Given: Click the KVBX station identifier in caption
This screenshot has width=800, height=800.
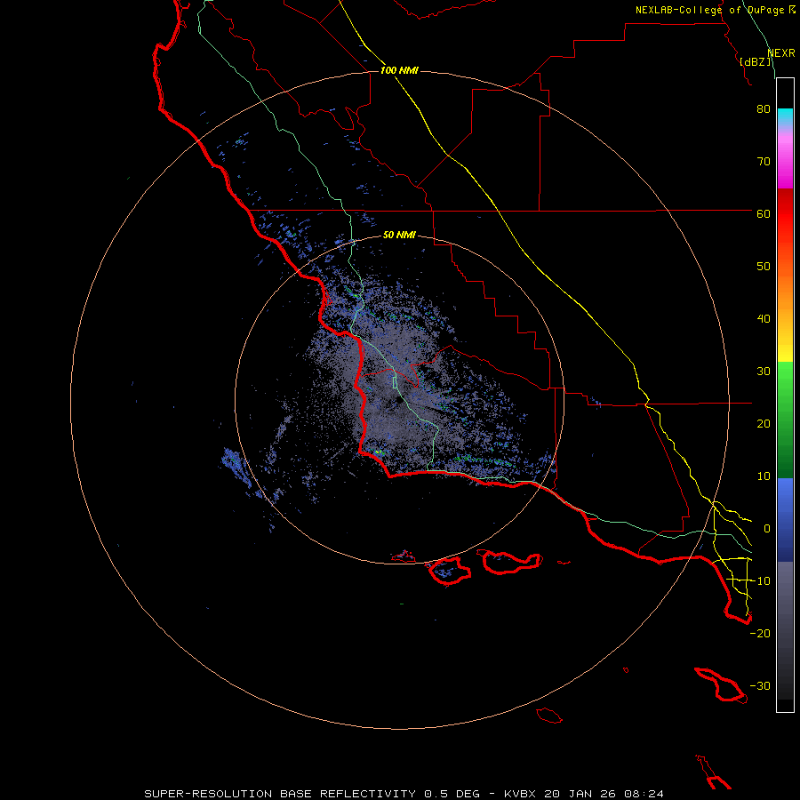Looking at the screenshot, I should (x=521, y=794).
